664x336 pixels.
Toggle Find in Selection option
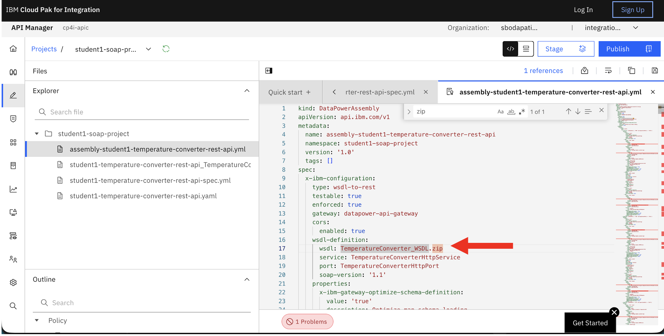point(588,111)
